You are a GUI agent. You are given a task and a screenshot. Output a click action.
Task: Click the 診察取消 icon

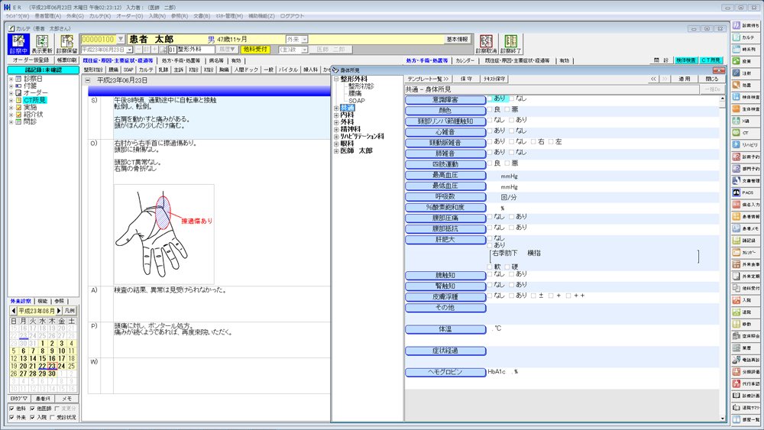pyautogui.click(x=486, y=44)
